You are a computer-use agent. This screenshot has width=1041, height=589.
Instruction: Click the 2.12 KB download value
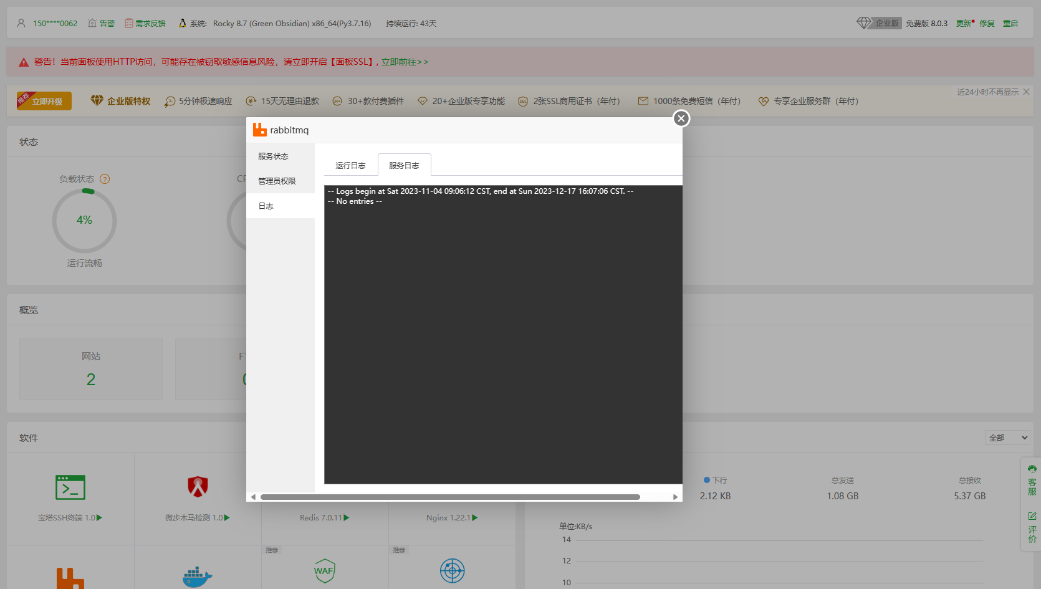[715, 496]
